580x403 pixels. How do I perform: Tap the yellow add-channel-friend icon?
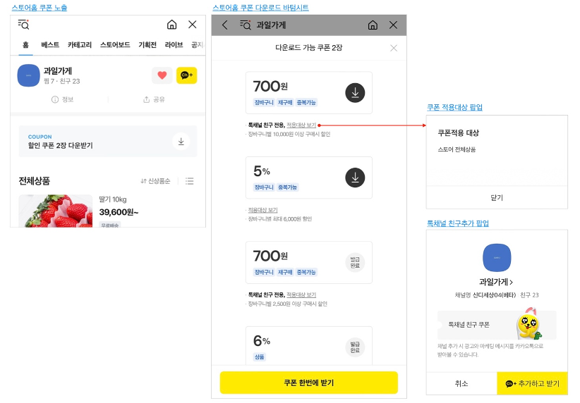click(186, 75)
